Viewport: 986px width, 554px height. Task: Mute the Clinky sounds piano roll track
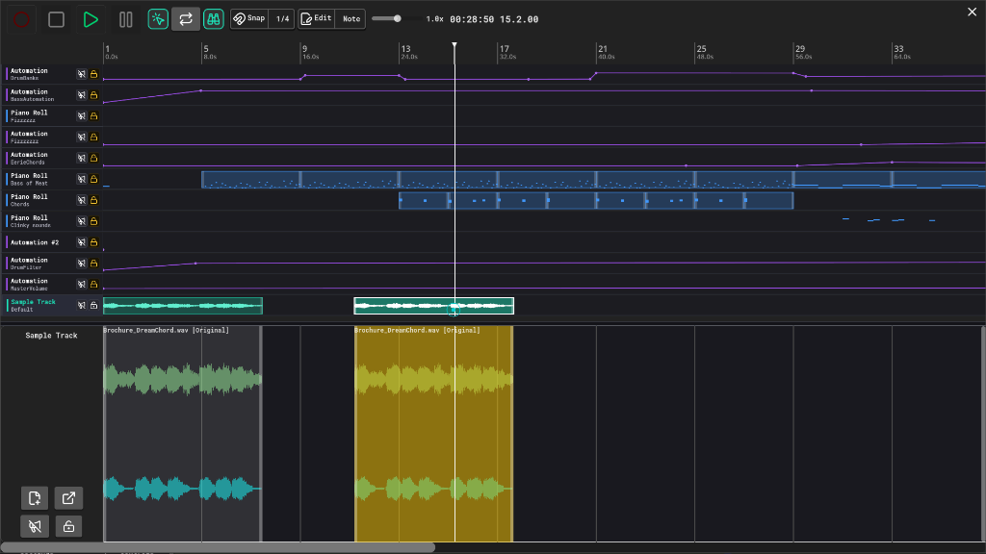pos(82,221)
